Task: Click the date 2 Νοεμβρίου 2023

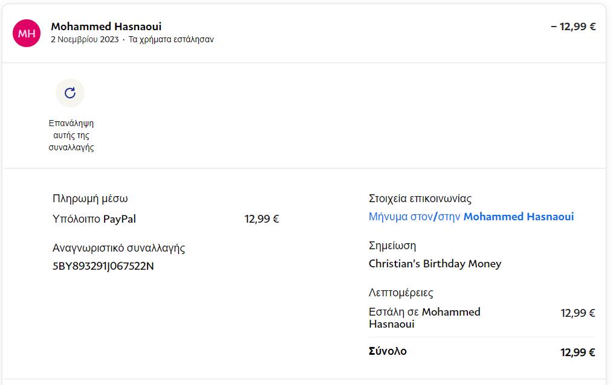Action: [x=84, y=40]
